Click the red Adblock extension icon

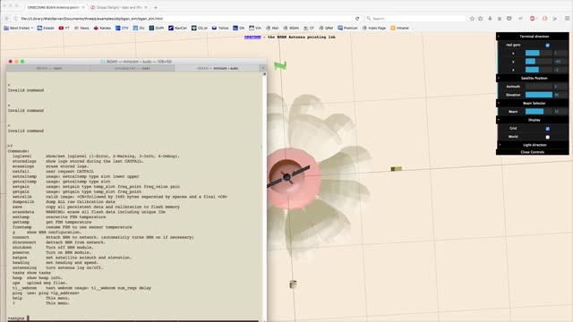533,19
